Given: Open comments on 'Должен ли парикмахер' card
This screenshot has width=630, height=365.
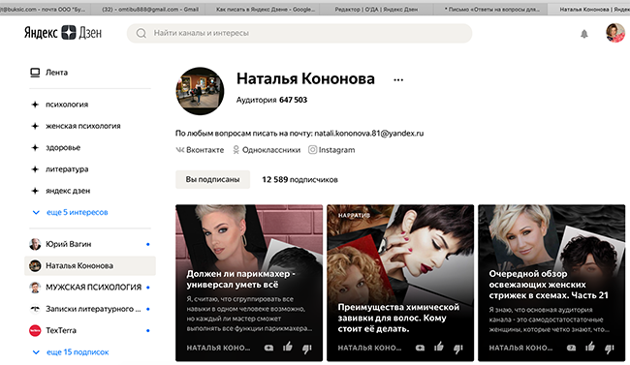Looking at the screenshot, I should click(x=268, y=348).
